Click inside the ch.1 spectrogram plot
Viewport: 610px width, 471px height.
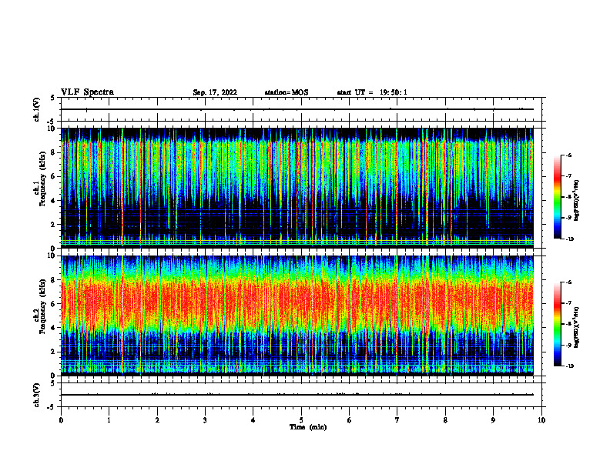[x=297, y=188]
